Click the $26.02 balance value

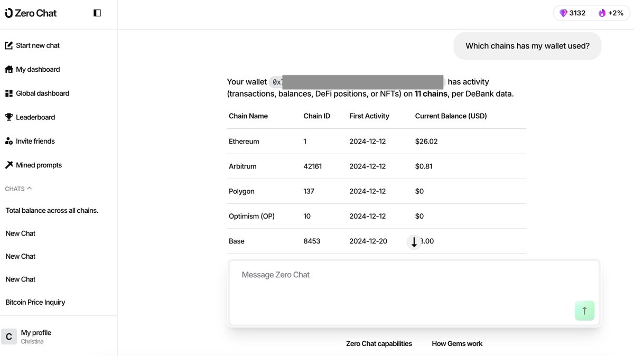coord(426,142)
